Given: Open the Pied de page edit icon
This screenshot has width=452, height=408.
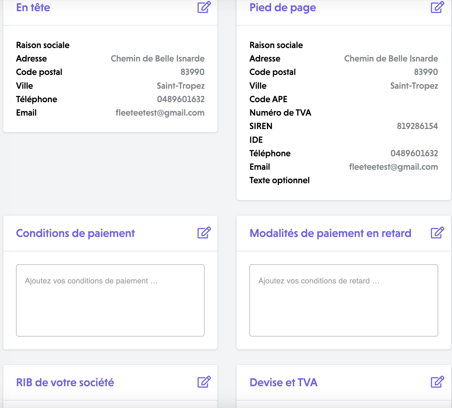Looking at the screenshot, I should tap(437, 7).
